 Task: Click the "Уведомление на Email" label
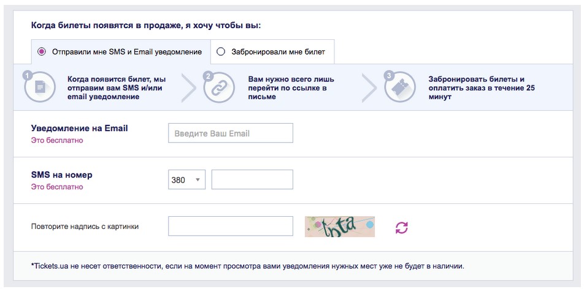(79, 129)
